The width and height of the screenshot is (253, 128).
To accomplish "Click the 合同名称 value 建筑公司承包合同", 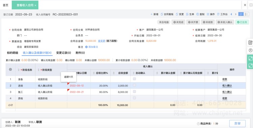I will 33,30.
